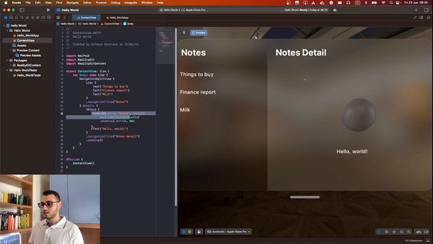Collapse the Hello WorldTests group
The width and height of the screenshot is (433, 244).
pos(7,70)
